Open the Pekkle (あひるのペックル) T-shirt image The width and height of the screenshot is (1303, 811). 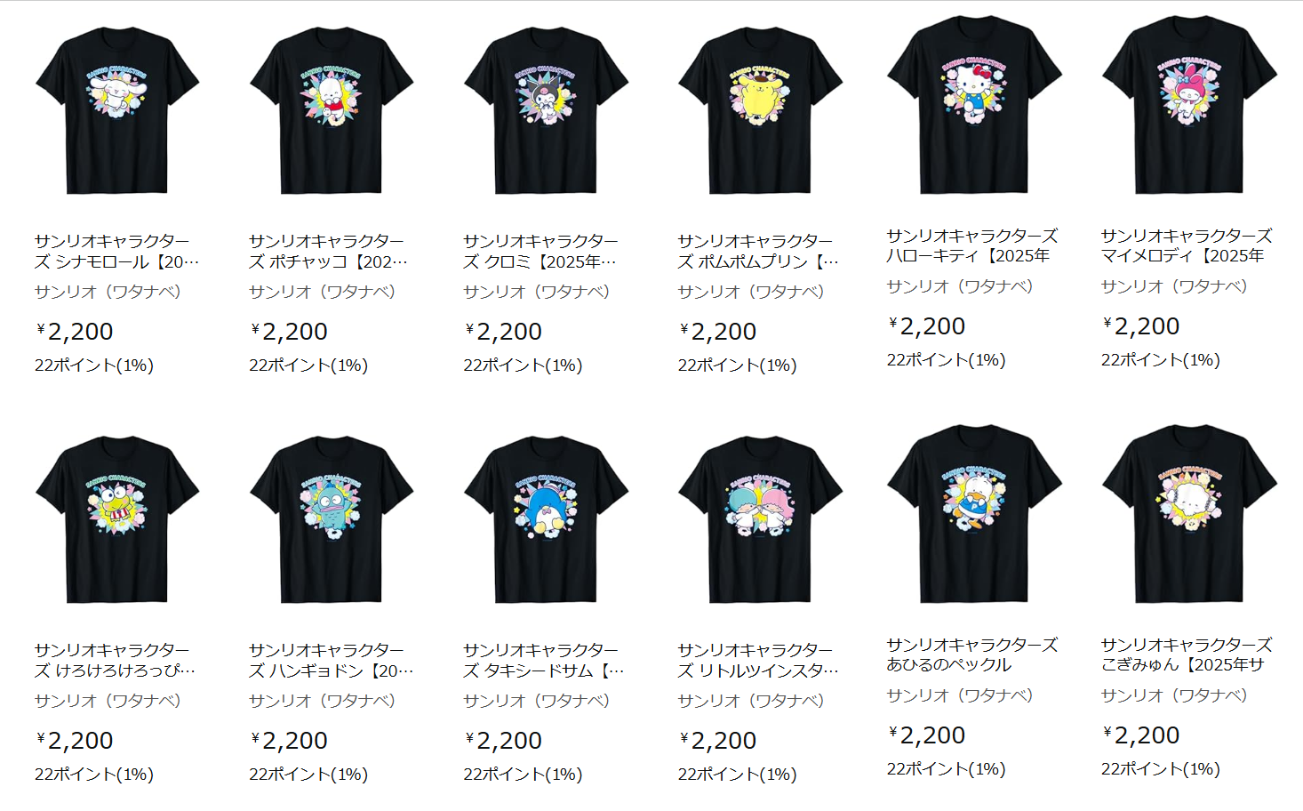(974, 514)
